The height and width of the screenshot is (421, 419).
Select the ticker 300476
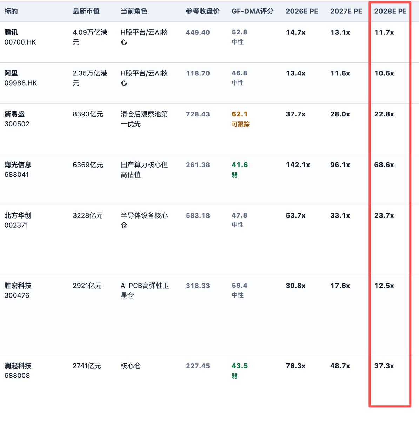click(17, 295)
